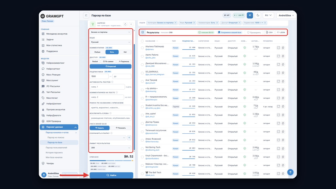The height and width of the screenshot is (189, 336).
Task: Toggle dark mode with the moon icon
Action: point(258,15)
